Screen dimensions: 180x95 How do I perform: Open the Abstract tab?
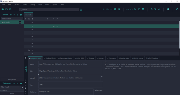click(100, 58)
